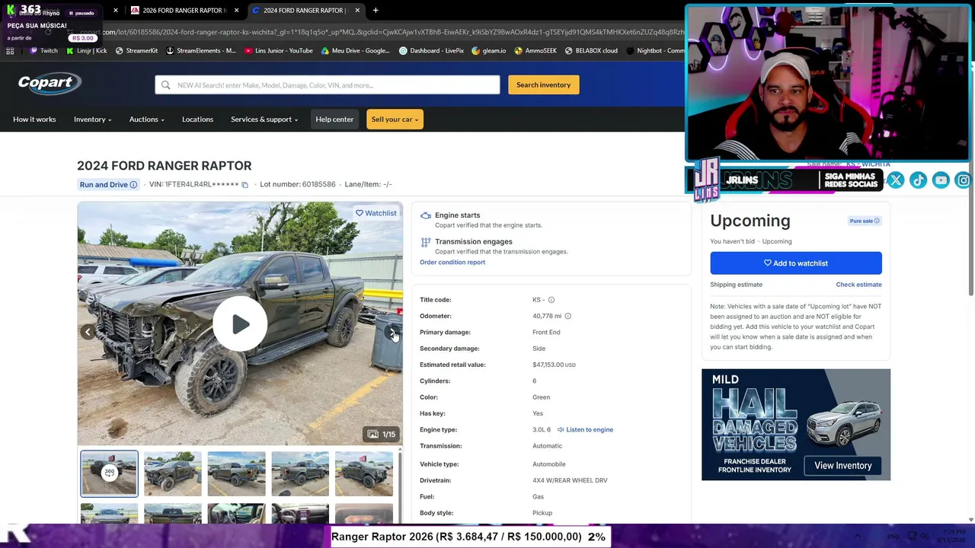Select the fourth photo thumbnail
The width and height of the screenshot is (975, 548).
pos(300,473)
